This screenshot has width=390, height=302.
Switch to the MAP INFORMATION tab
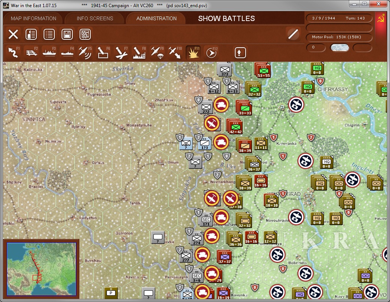point(33,18)
